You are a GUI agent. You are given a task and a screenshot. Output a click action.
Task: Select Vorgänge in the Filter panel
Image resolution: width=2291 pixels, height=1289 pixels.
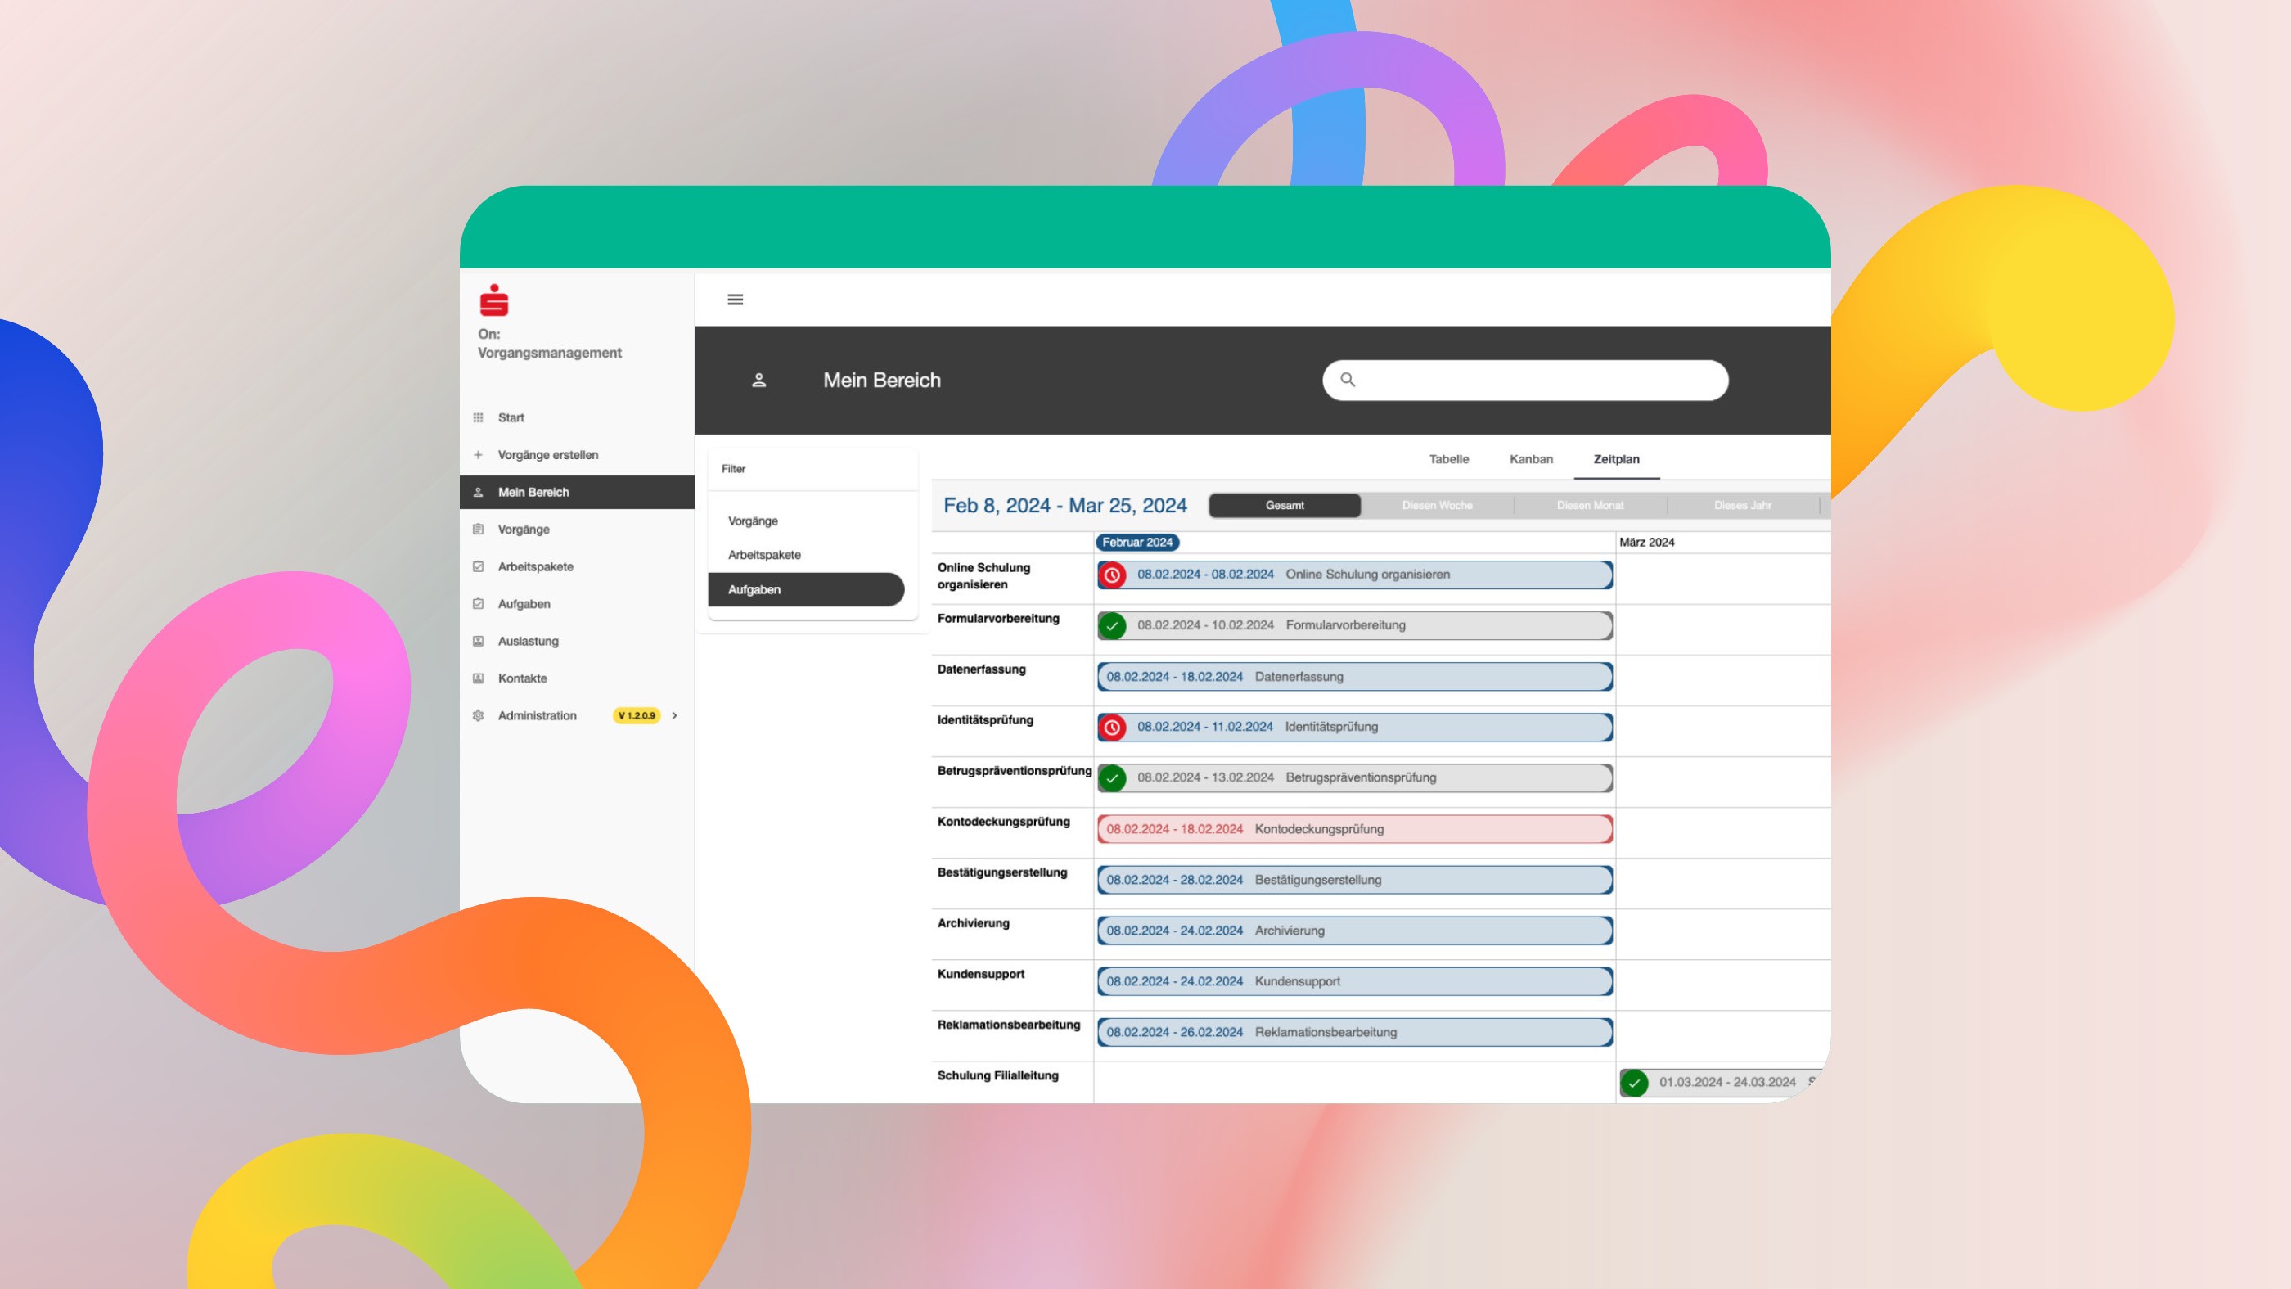point(753,521)
